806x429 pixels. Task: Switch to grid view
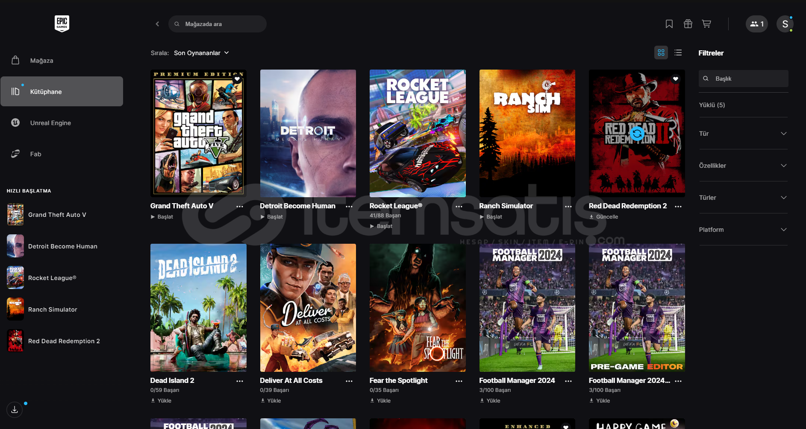(661, 53)
